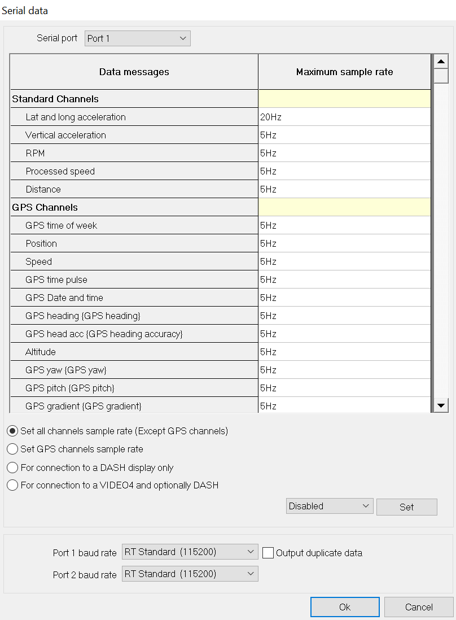Screen dimensions: 456x620
Task: Confirm with the Ok button
Action: [345, 607]
